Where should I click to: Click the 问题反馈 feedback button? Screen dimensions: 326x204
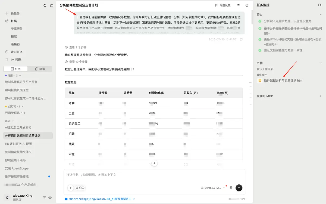click(223, 5)
